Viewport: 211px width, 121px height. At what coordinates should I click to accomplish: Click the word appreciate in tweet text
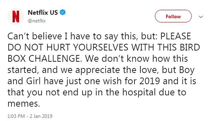click(x=98, y=70)
